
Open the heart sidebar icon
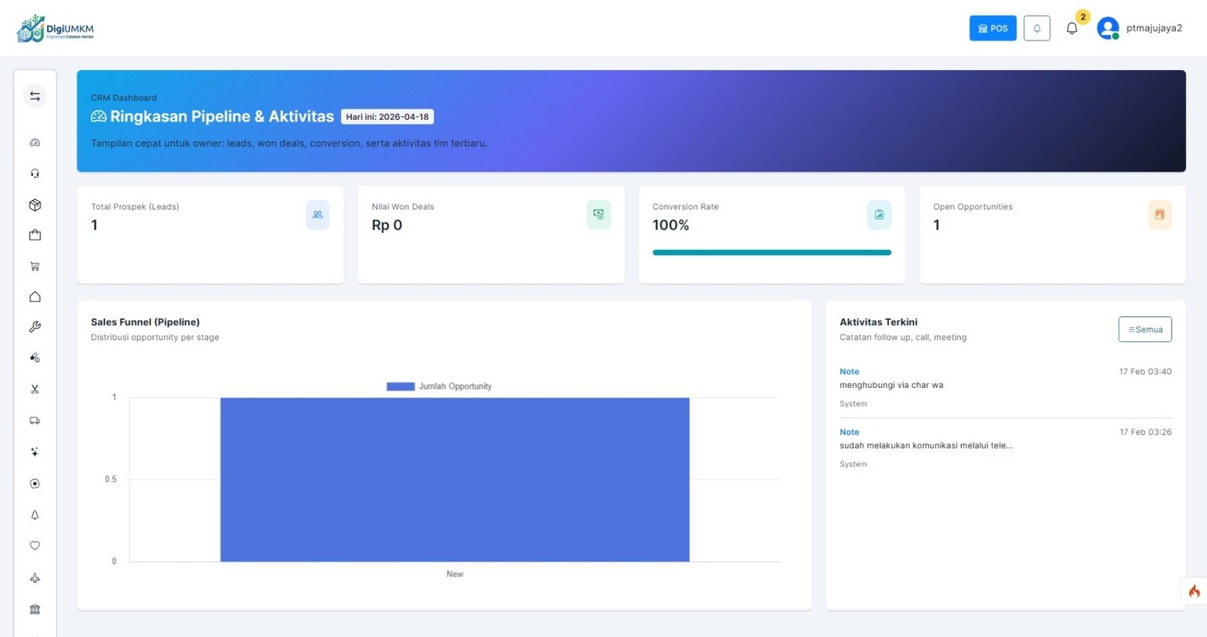point(35,546)
